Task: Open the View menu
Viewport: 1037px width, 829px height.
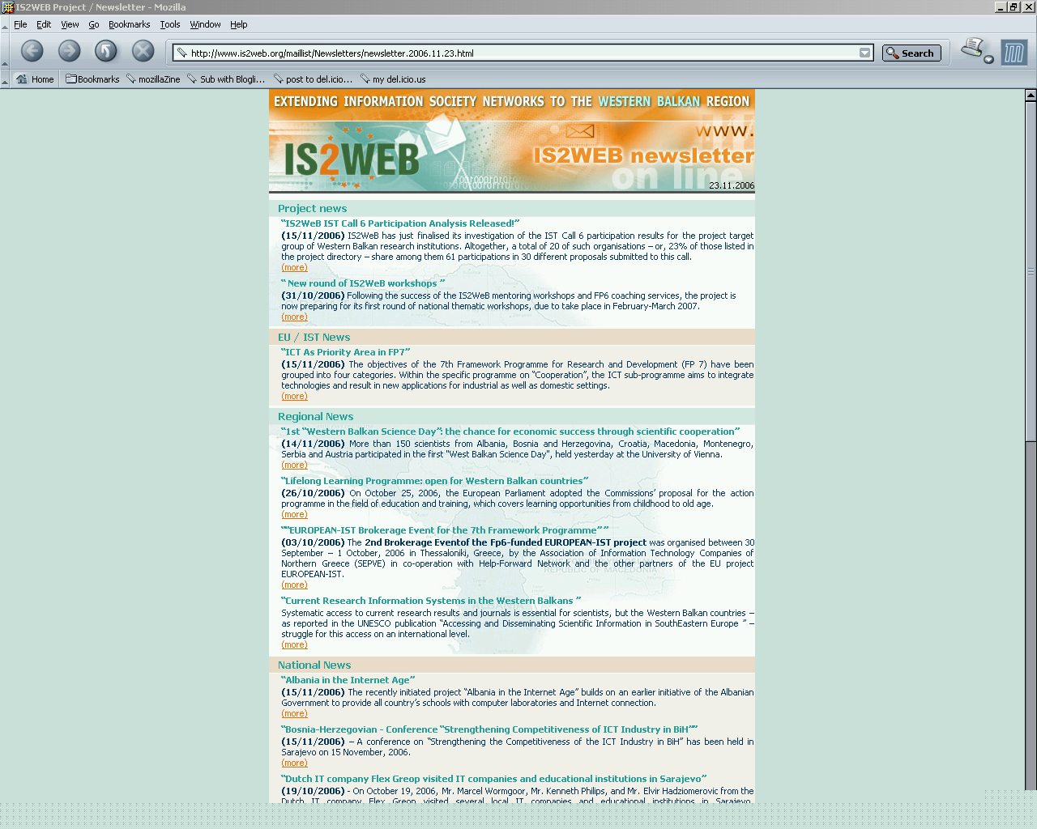Action: tap(70, 24)
